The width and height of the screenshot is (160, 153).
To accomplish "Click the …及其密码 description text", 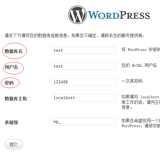I will pyautogui.click(x=132, y=81).
